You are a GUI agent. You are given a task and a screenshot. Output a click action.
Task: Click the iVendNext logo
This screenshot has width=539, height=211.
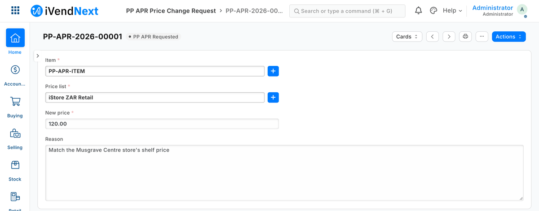[65, 11]
